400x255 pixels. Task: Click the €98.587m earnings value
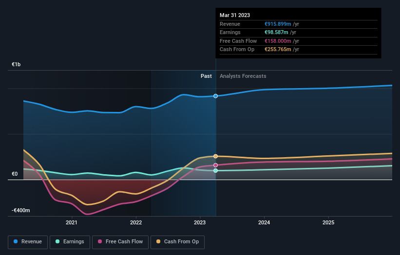click(276, 32)
